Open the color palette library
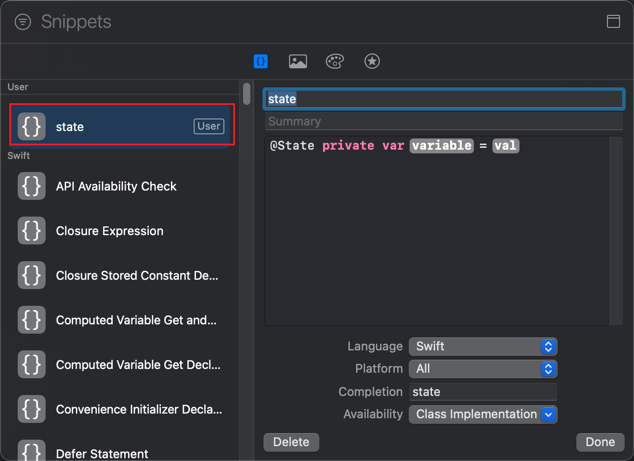 [335, 61]
